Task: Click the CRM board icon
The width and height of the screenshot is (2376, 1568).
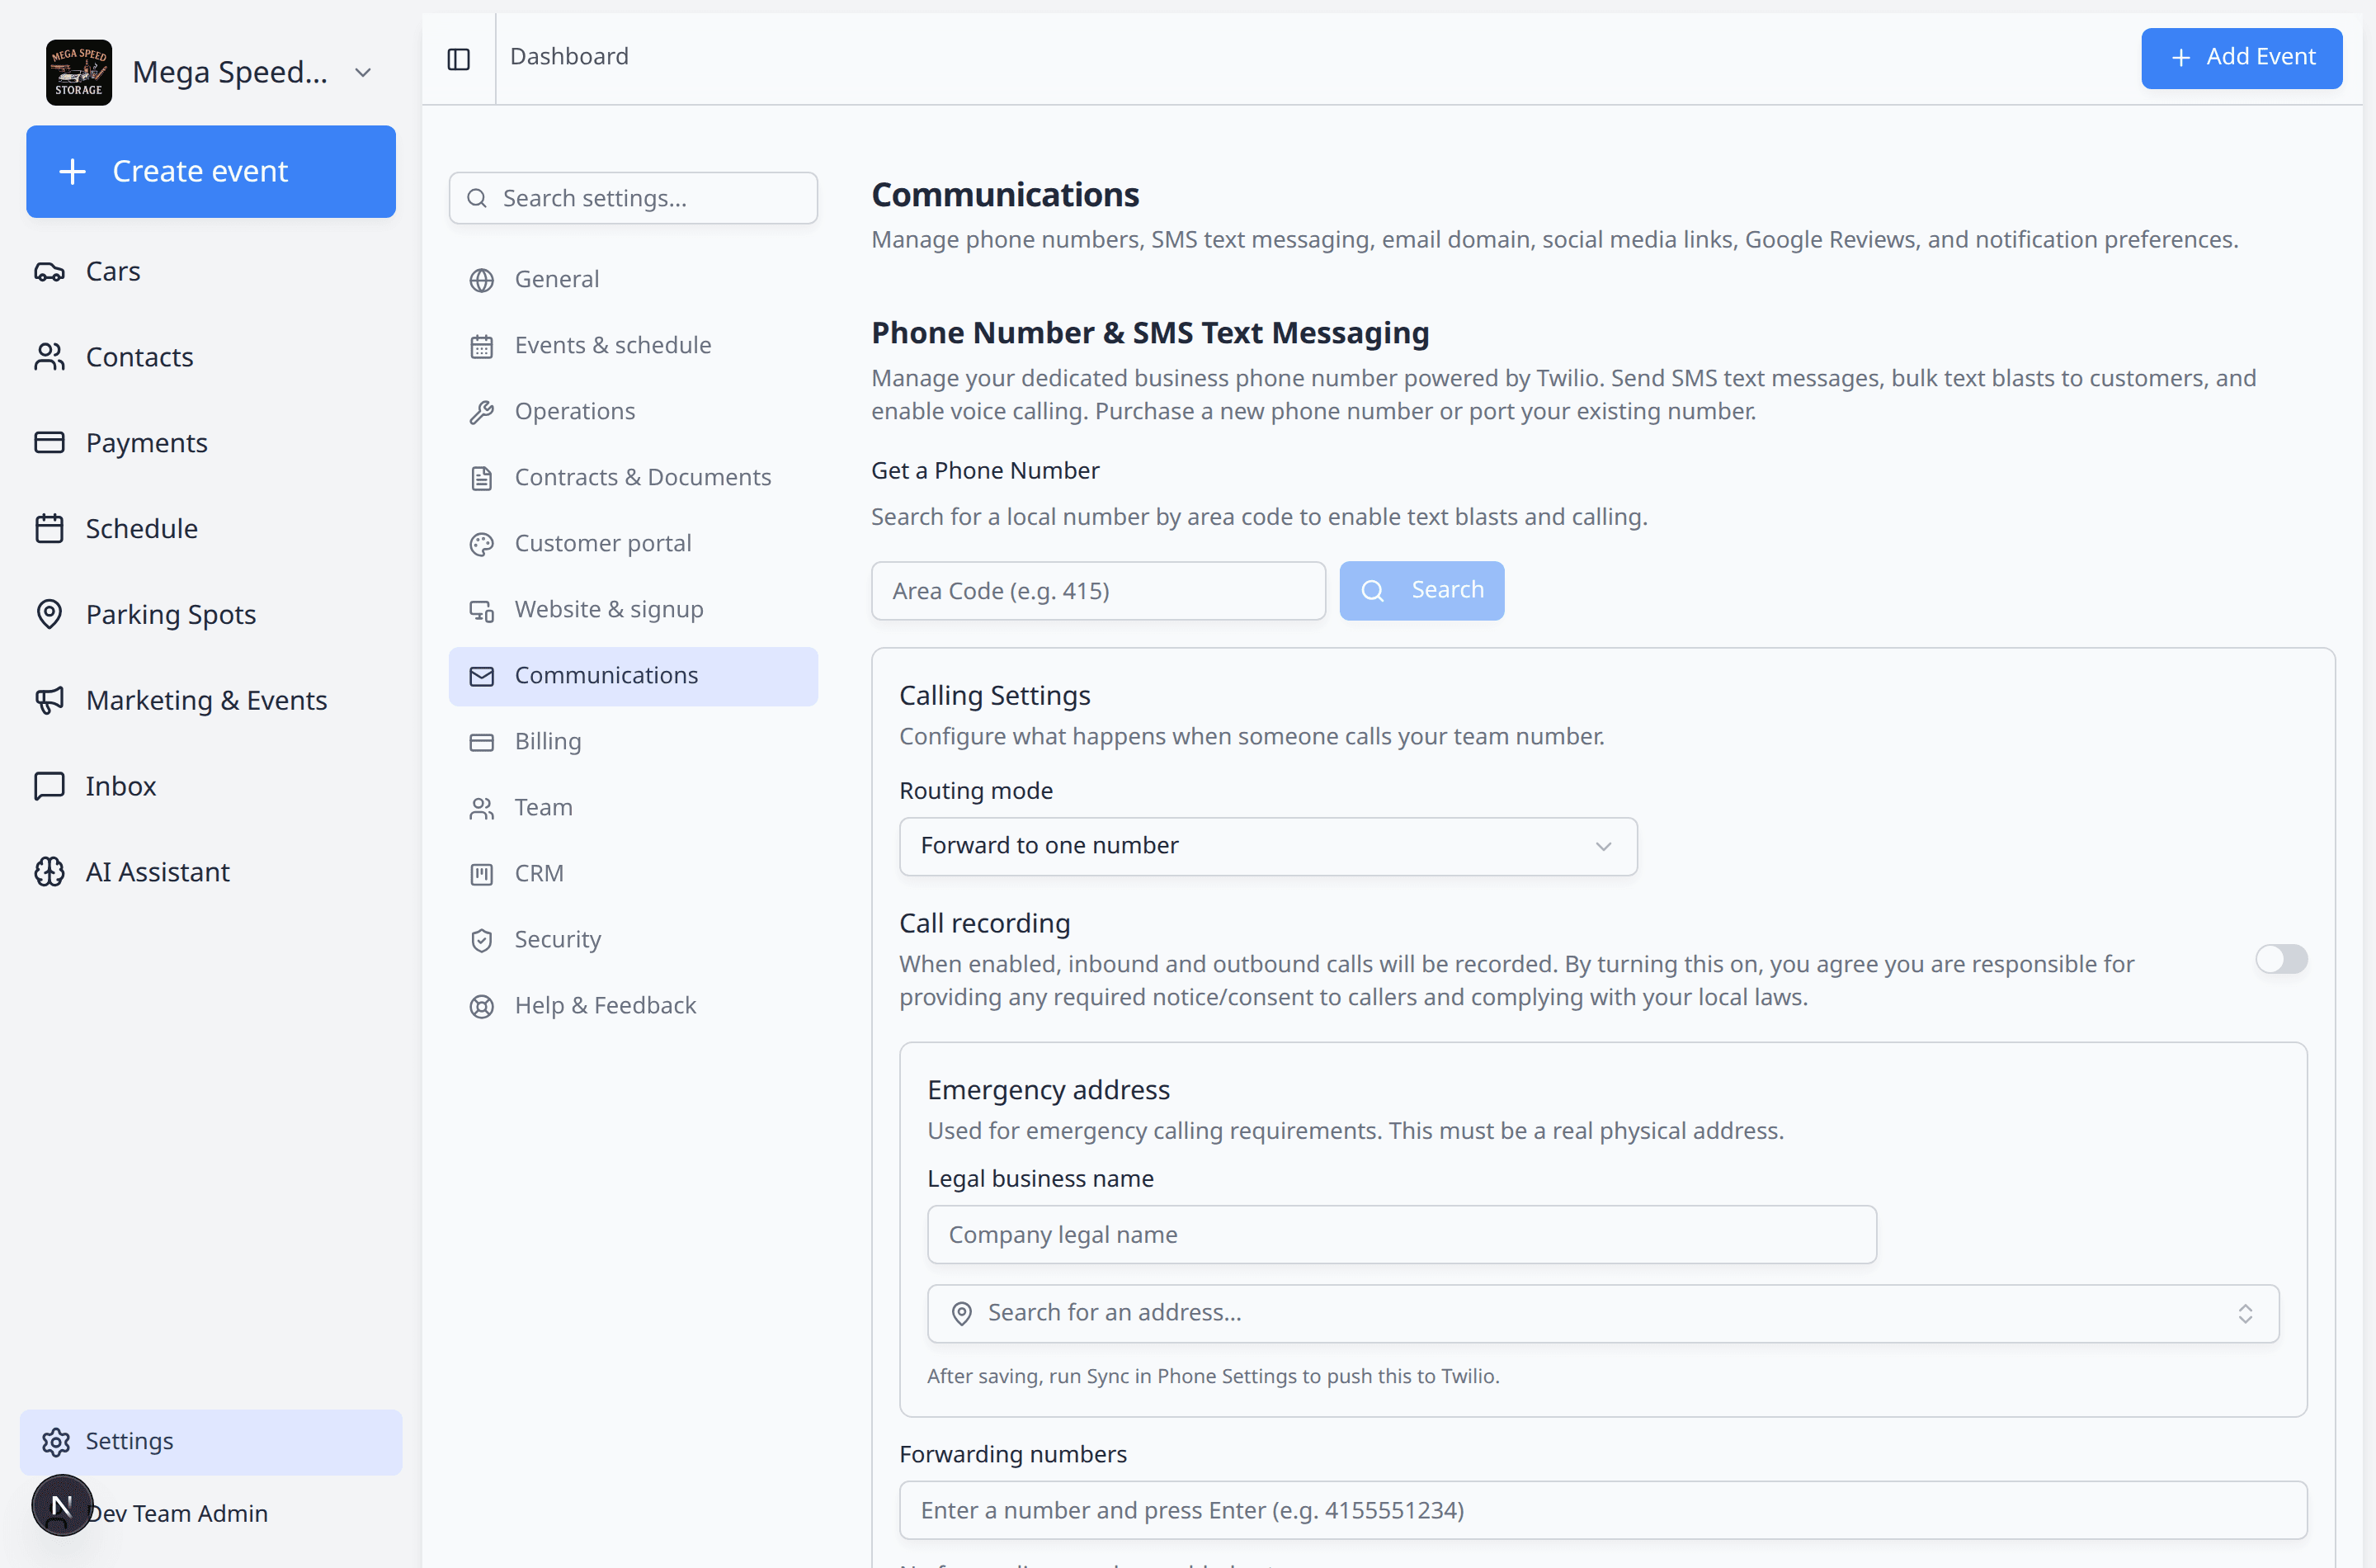Action: [482, 874]
